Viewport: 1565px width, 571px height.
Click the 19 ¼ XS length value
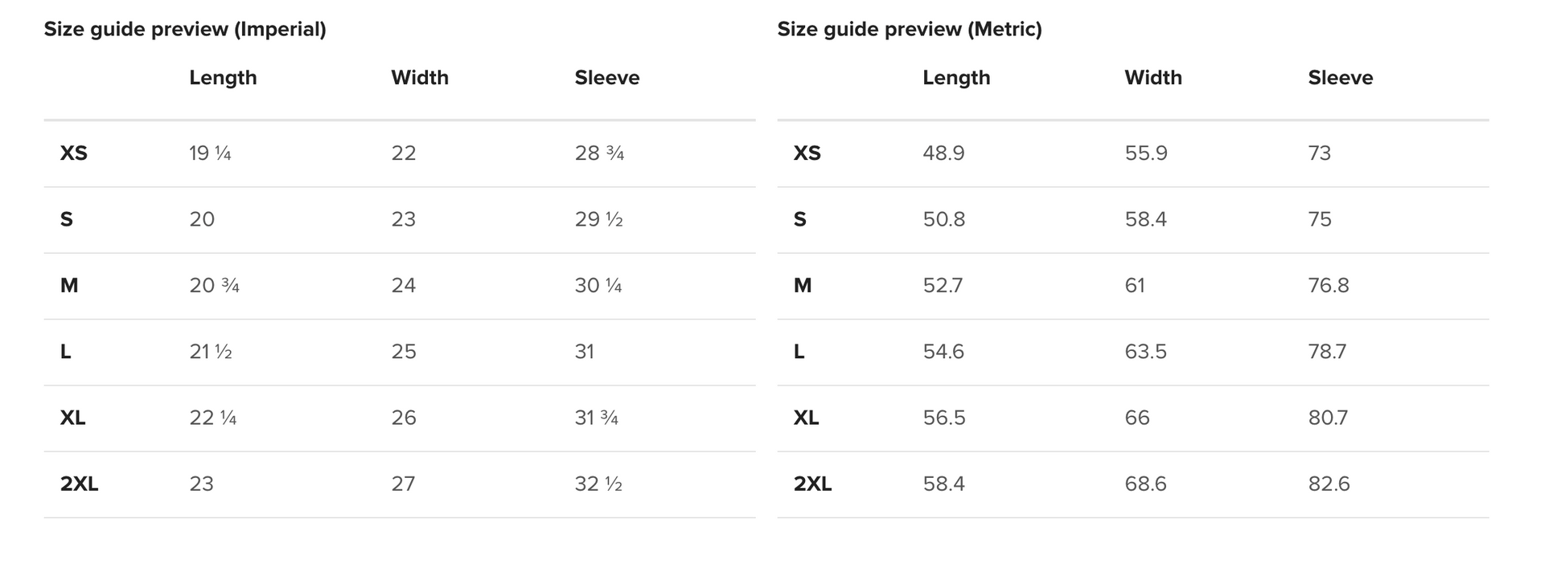[x=210, y=153]
